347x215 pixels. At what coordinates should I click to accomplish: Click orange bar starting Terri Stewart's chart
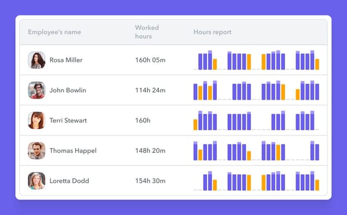tap(195, 125)
